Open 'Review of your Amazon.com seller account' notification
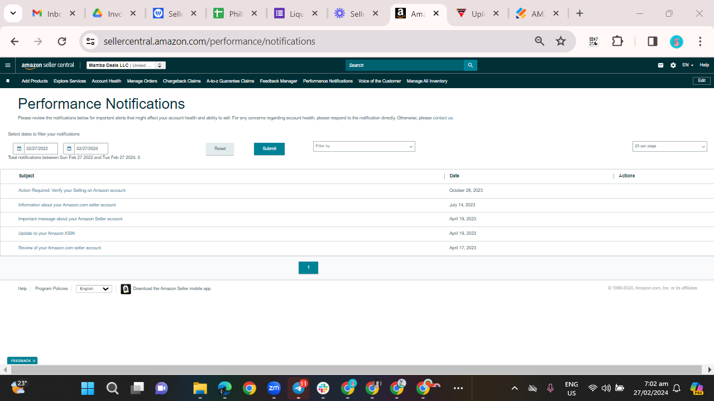 click(60, 248)
